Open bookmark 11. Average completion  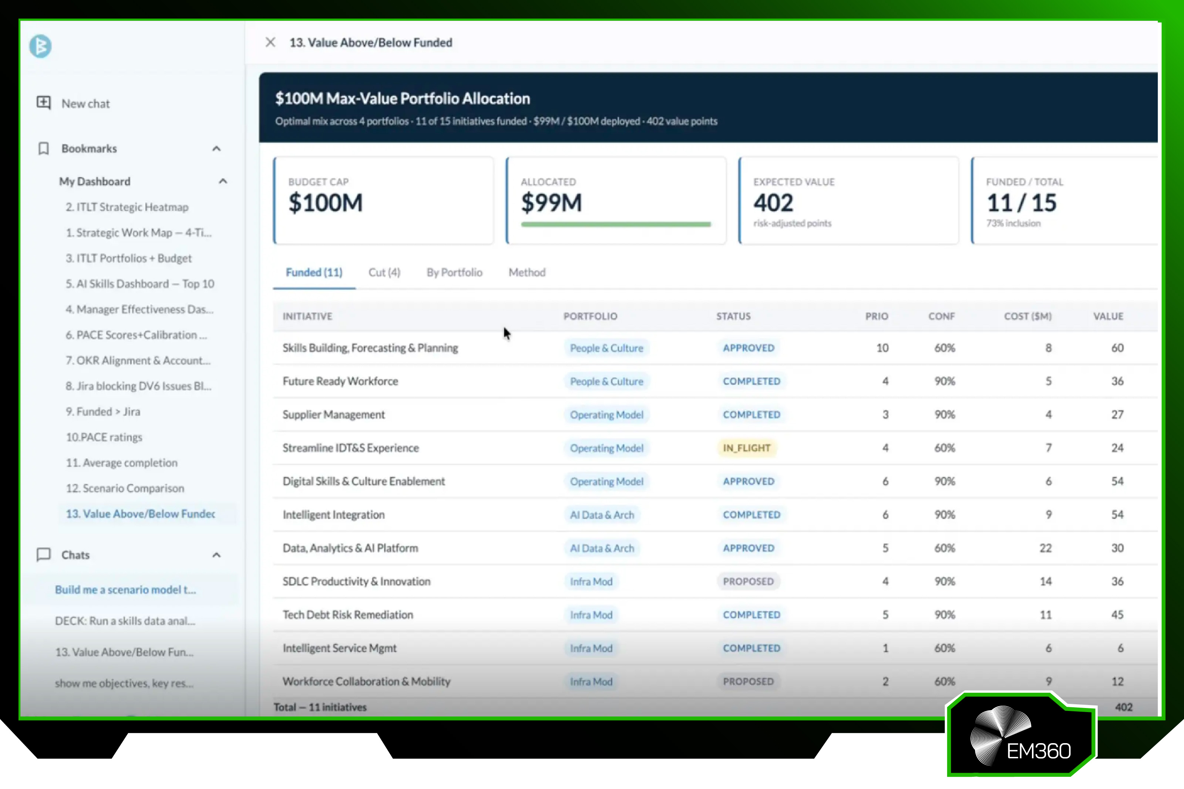pos(121,462)
